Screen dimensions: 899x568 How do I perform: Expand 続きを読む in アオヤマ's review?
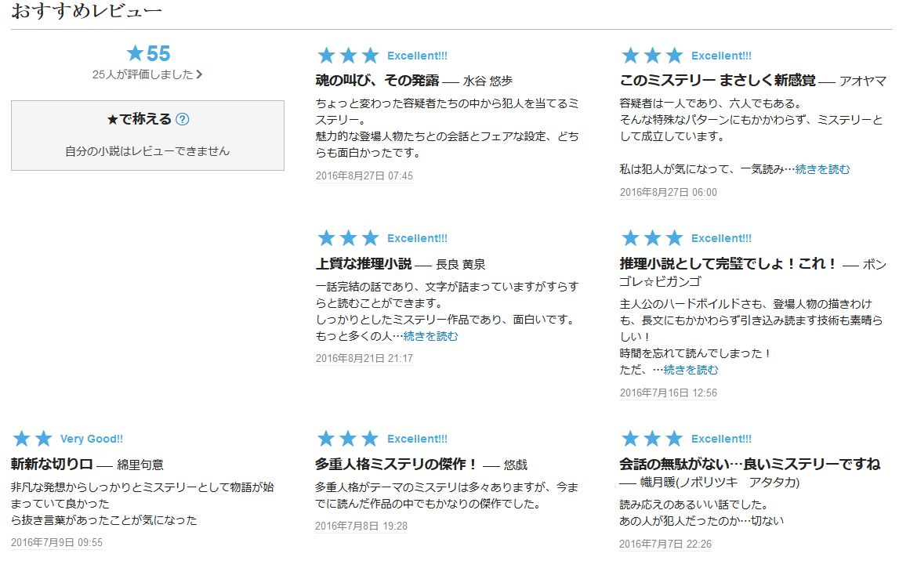tap(822, 169)
